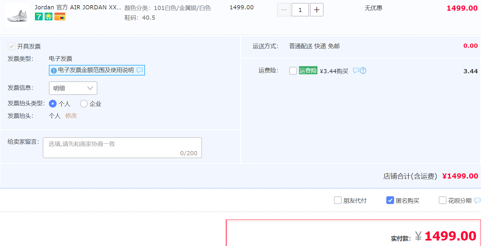Viewport: 497px width, 246px height.
Task: Enable the 花呗分期 installment checkbox
Action: (443, 200)
